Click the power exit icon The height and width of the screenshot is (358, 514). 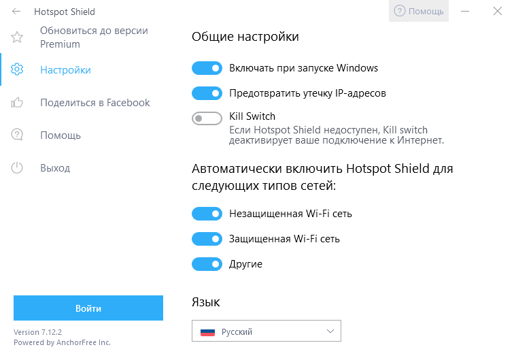(x=18, y=168)
